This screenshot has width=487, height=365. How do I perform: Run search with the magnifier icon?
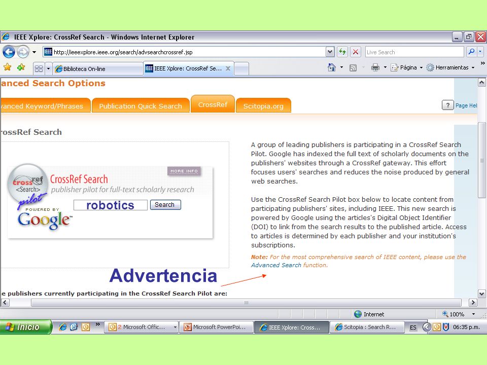[x=471, y=52]
